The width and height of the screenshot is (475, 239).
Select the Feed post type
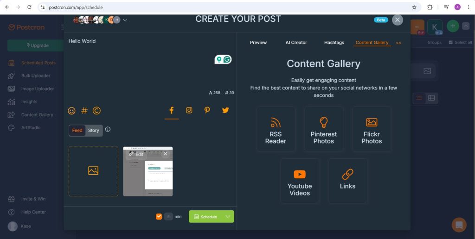pyautogui.click(x=77, y=131)
